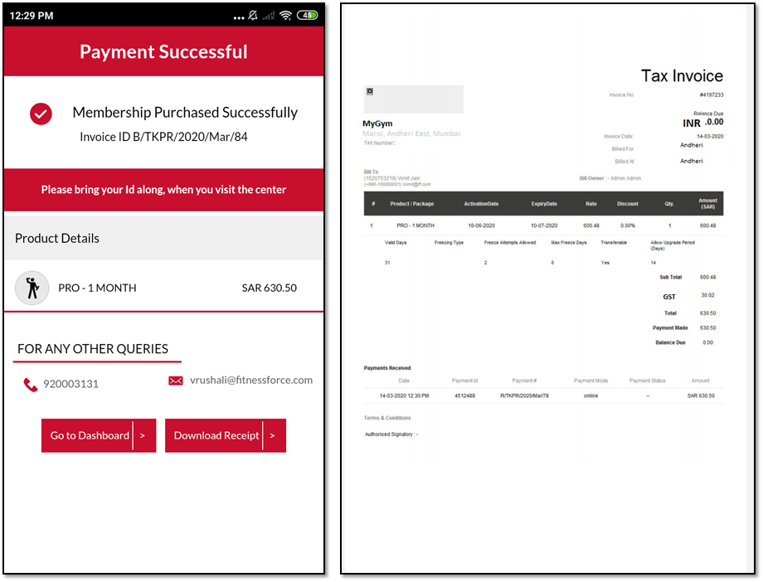Email vrushali@fitnessforce.com

coord(251,380)
